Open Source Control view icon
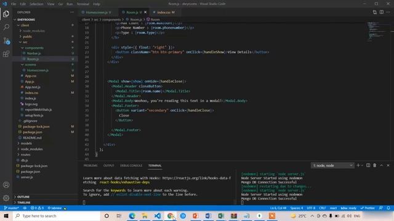 (6, 41)
